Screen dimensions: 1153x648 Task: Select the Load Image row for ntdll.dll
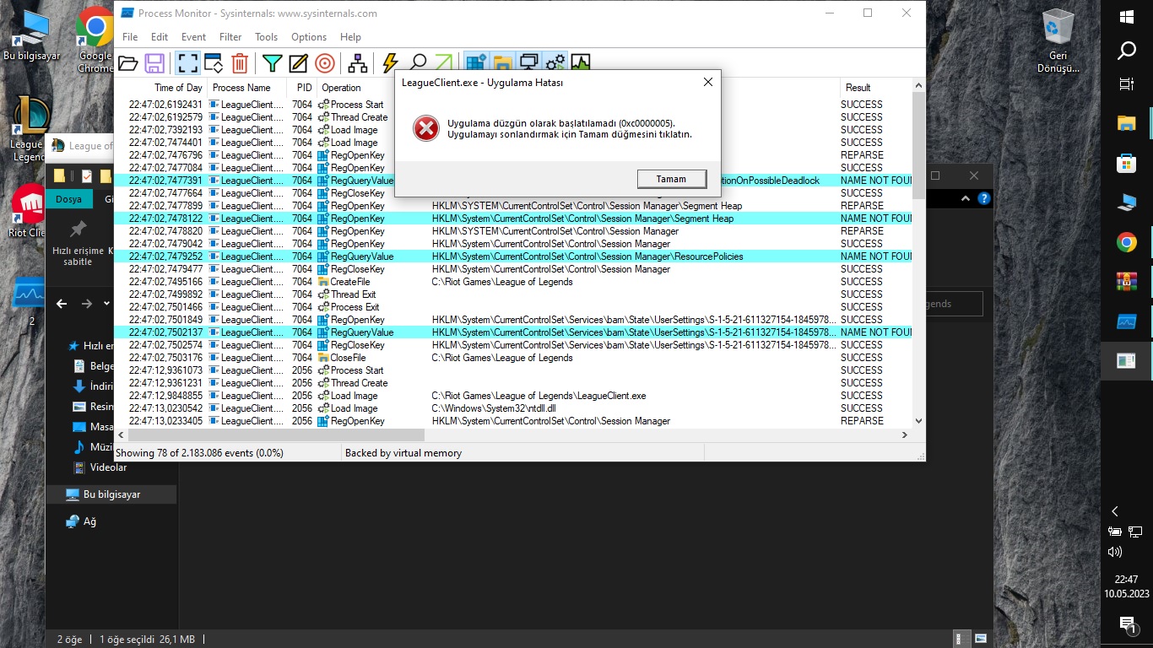514,408
